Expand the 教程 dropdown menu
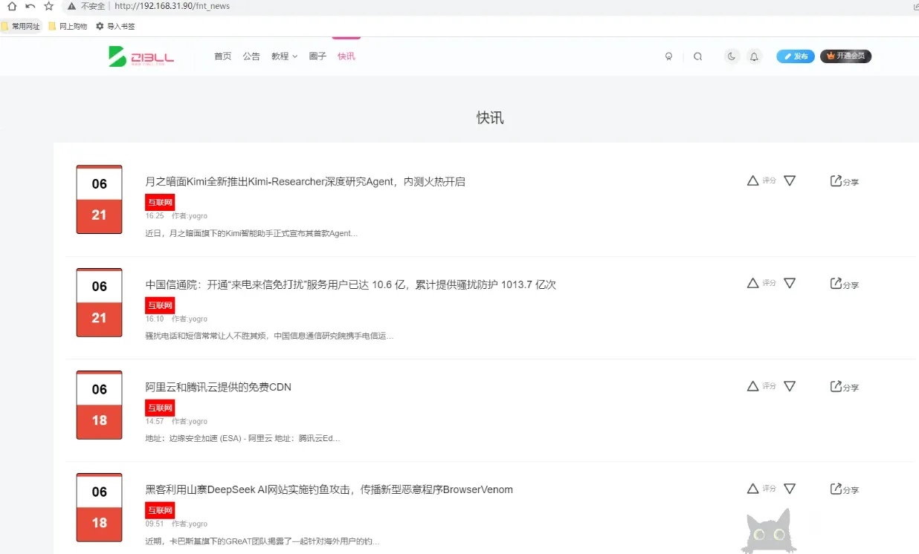919x554 pixels. pos(284,56)
